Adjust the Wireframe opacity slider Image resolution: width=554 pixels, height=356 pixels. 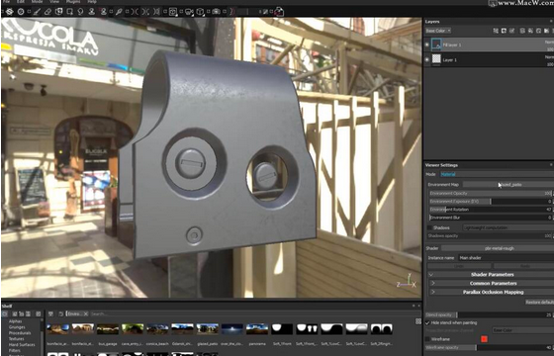(x=489, y=347)
